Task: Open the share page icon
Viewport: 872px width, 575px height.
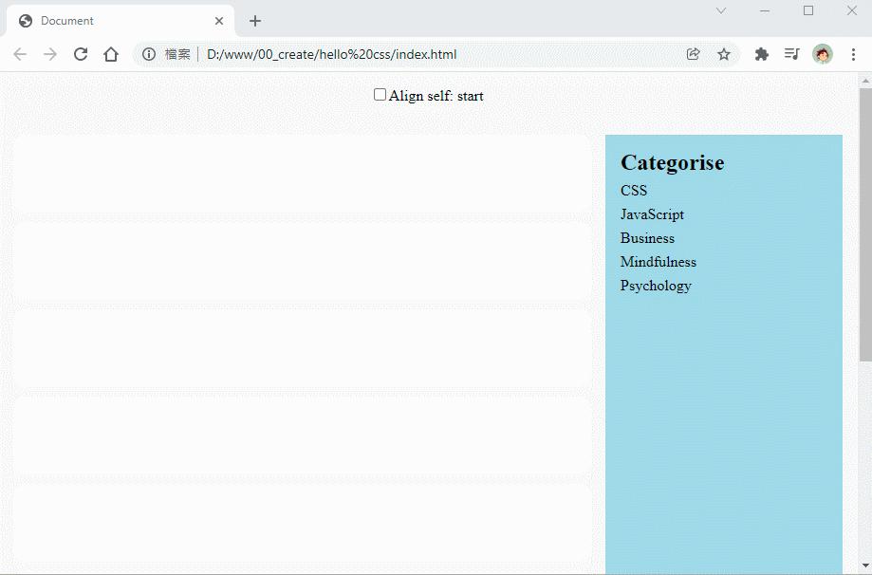Action: click(694, 54)
